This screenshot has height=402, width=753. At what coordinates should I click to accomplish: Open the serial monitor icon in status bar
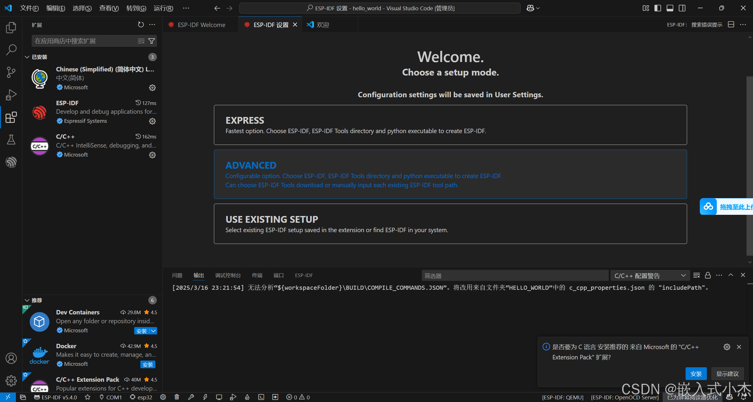(x=219, y=397)
